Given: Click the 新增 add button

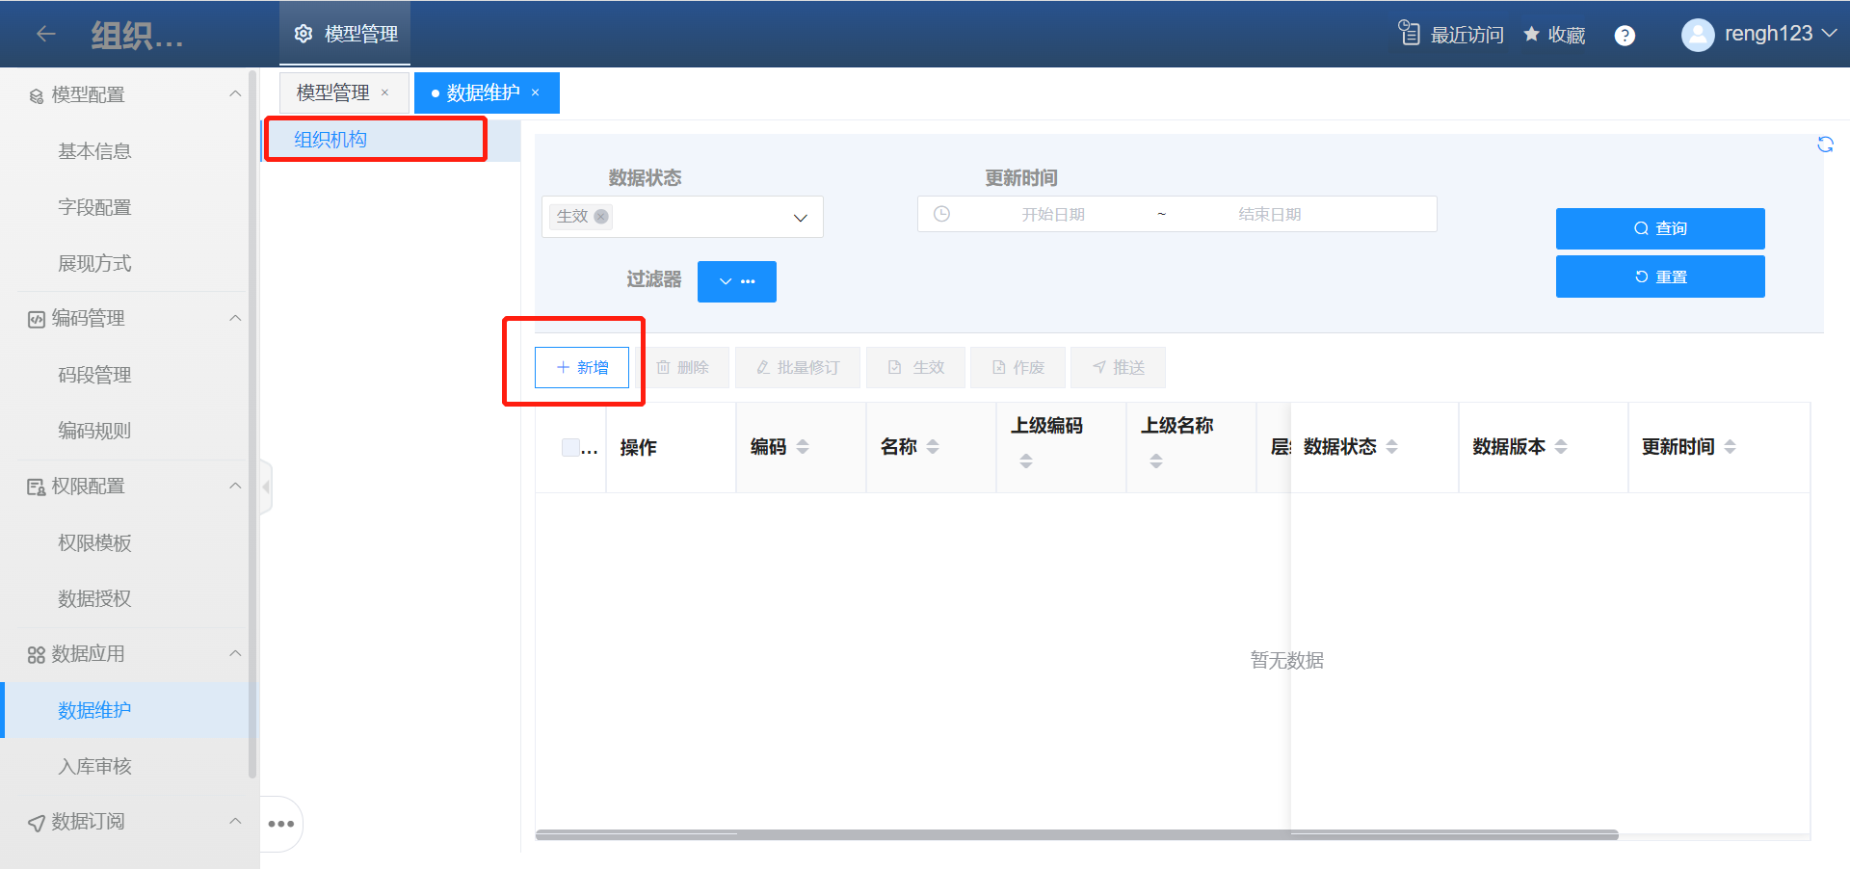Looking at the screenshot, I should (x=582, y=368).
